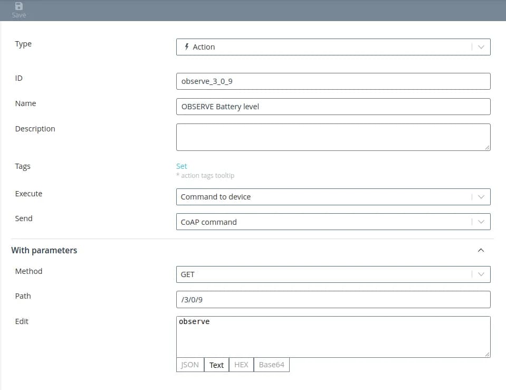Click the lightning bolt Action icon

[x=186, y=46]
